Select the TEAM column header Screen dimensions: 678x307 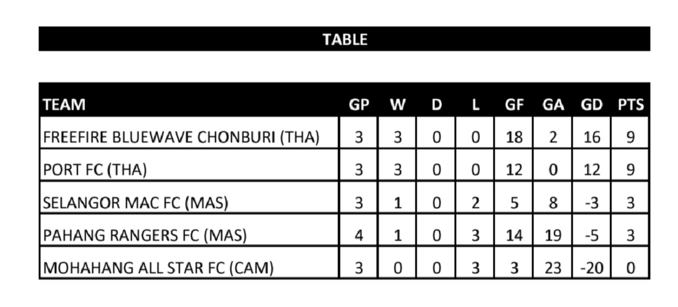tap(64, 105)
